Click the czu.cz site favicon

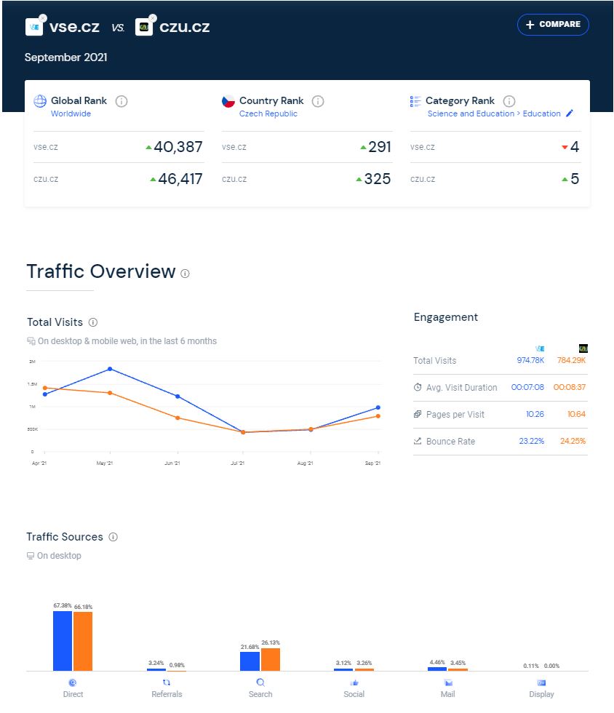point(144,28)
